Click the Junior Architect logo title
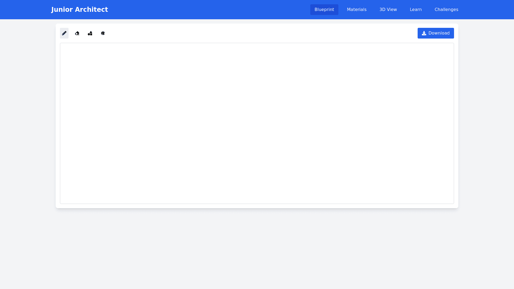This screenshot has width=514, height=289. (x=80, y=10)
